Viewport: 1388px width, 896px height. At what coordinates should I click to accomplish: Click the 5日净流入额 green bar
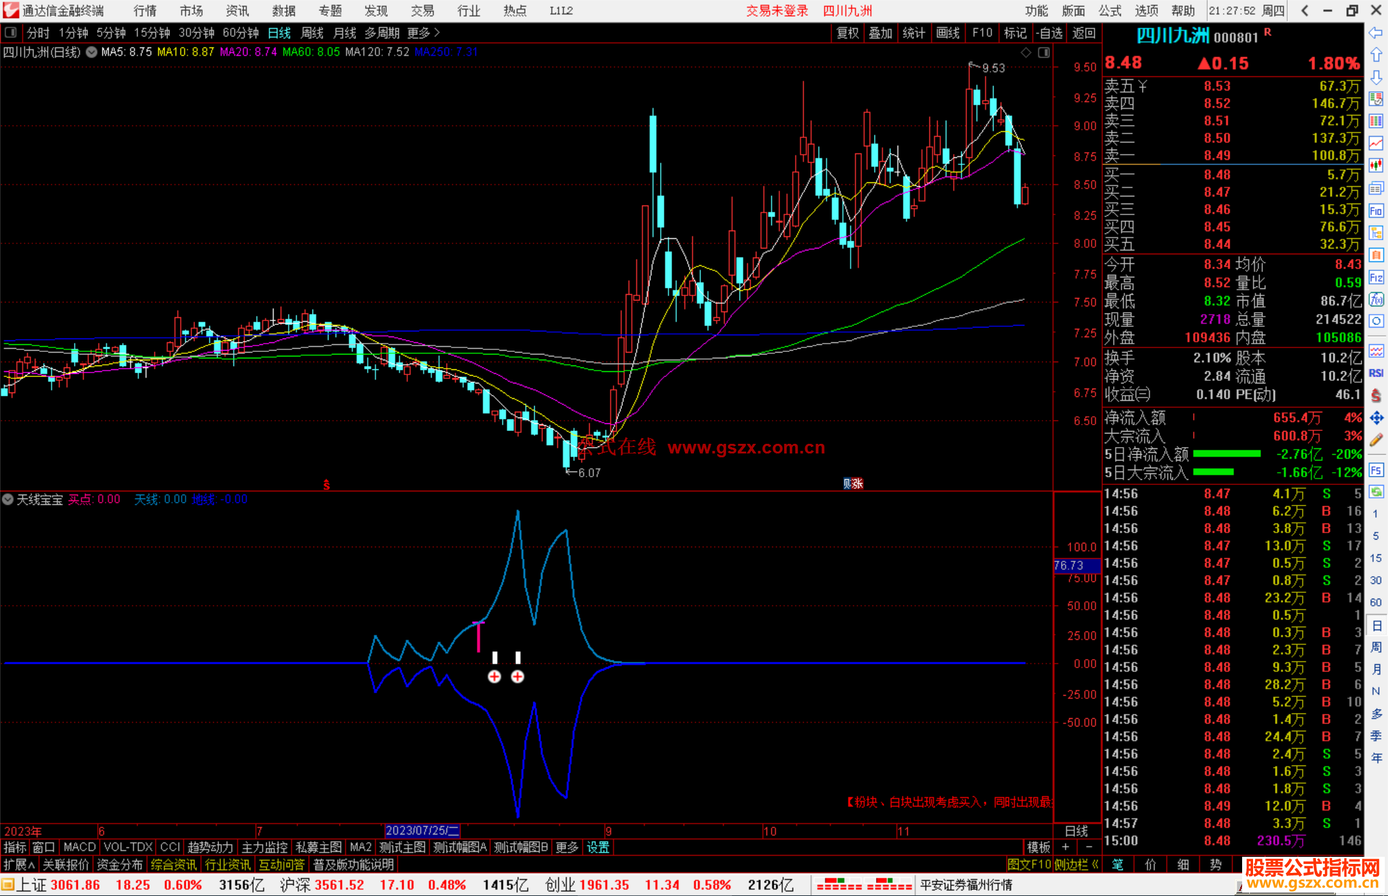1226,454
